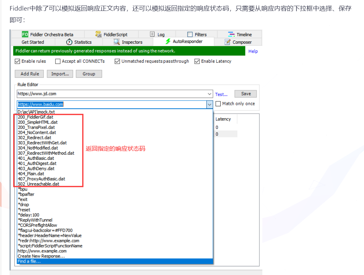
Task: Click the Group button
Action: tap(89, 74)
